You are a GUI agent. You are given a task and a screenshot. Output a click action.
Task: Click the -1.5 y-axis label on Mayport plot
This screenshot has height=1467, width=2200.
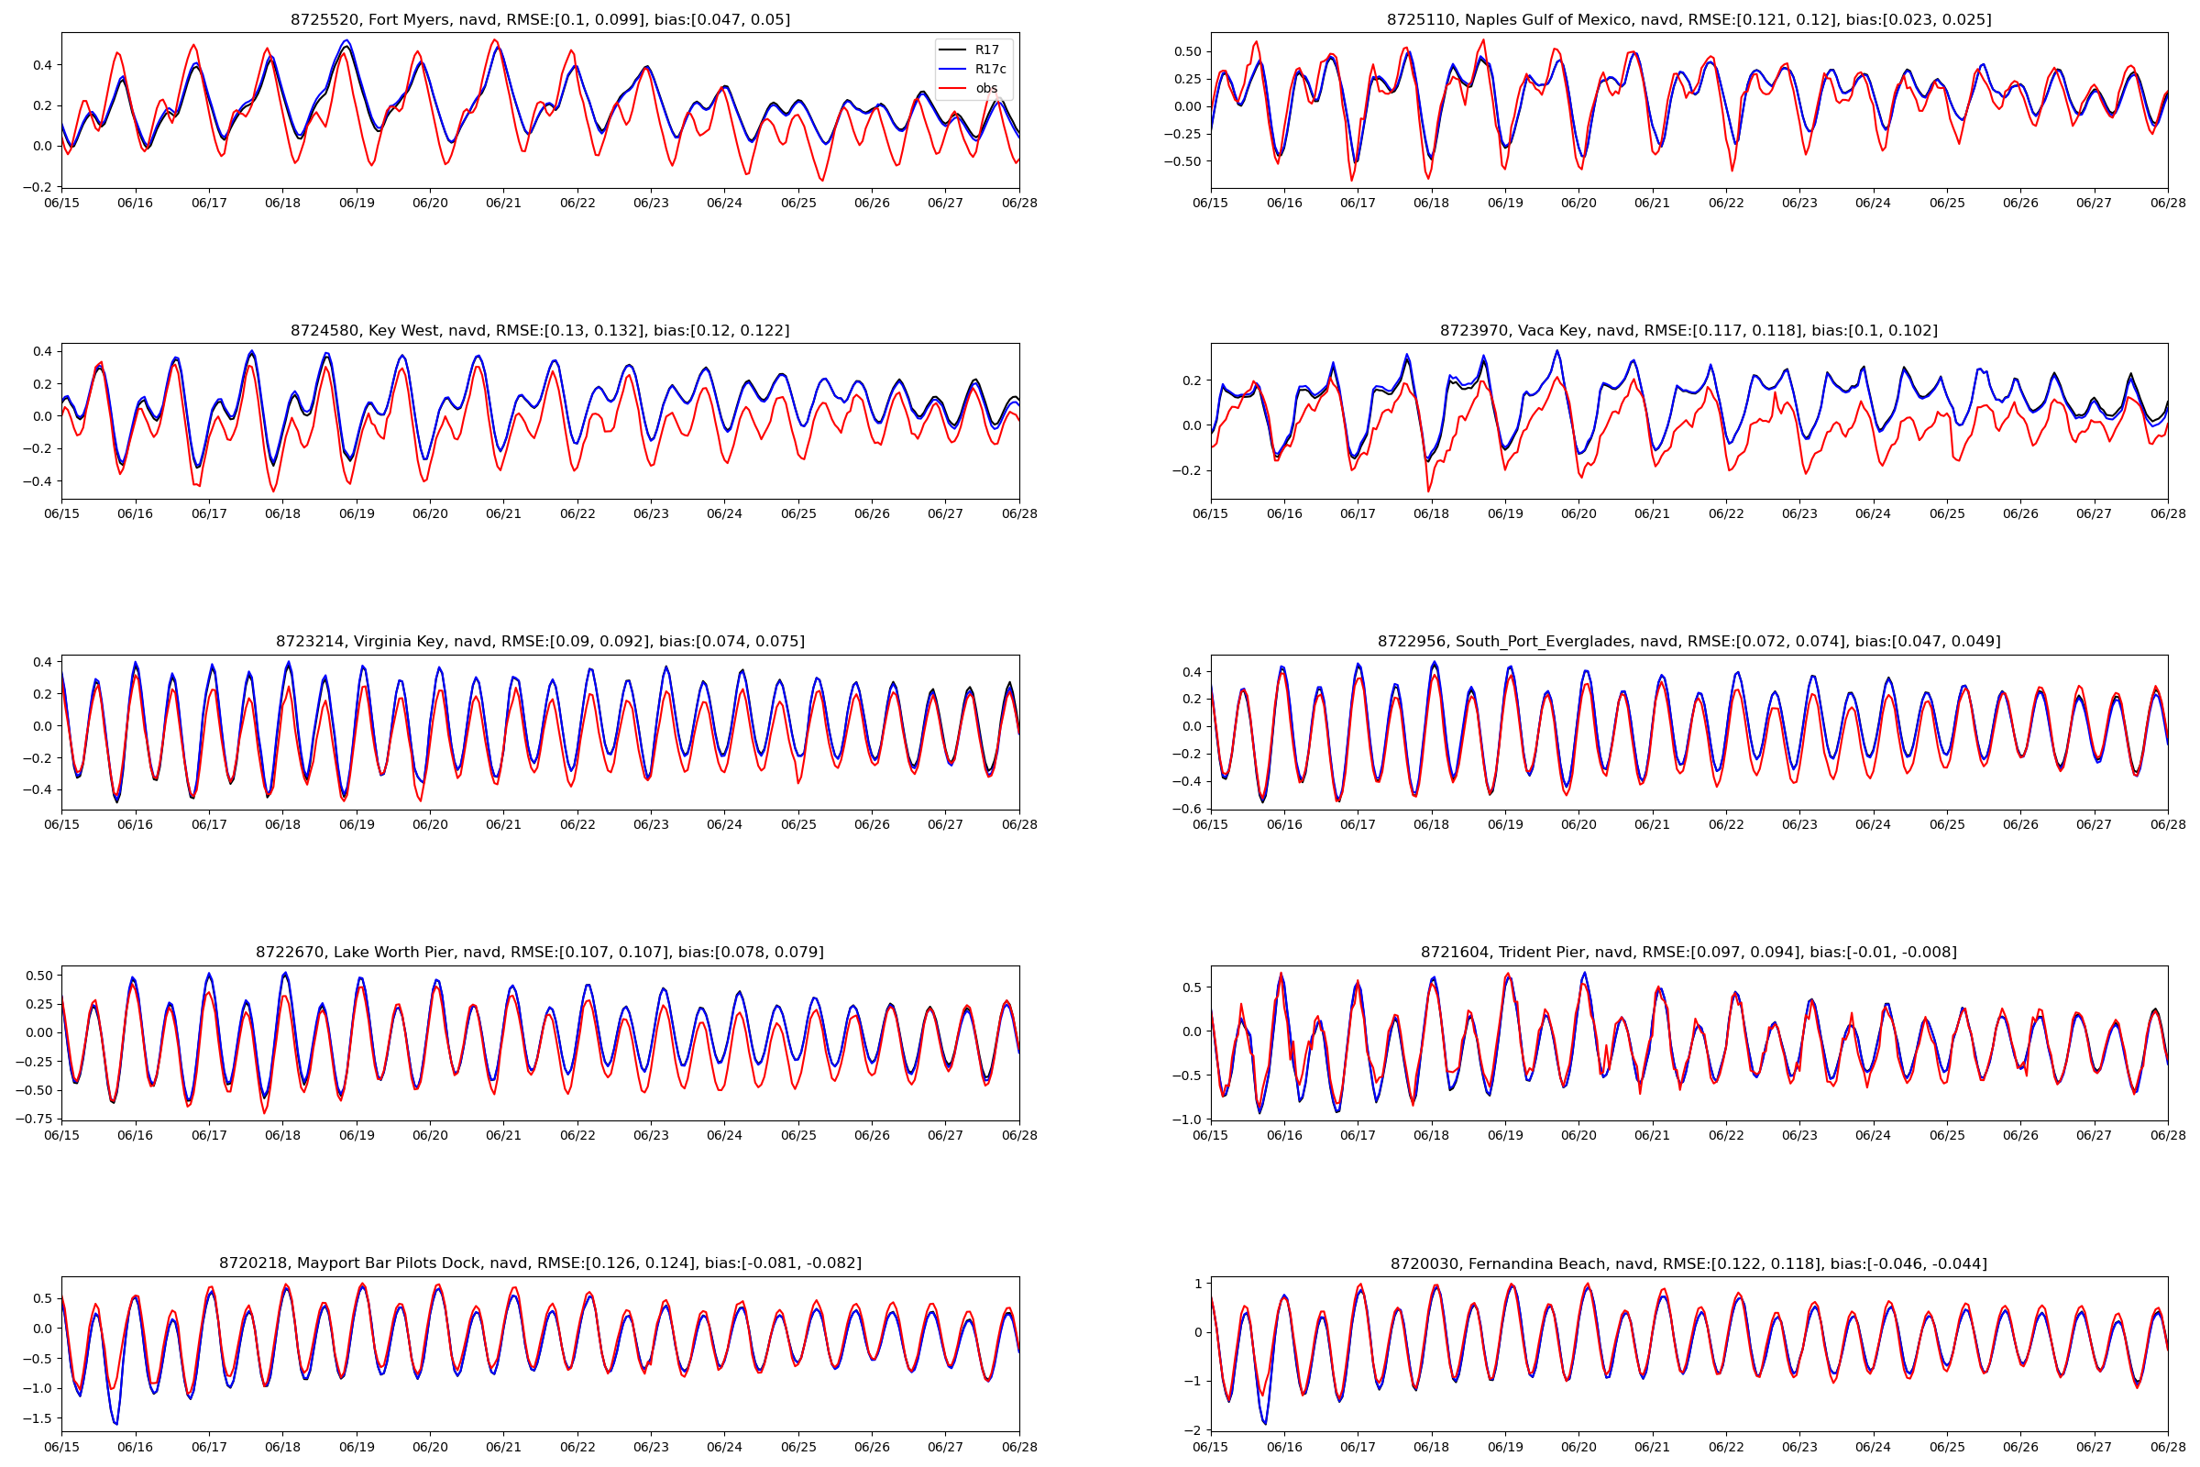click(x=37, y=1418)
